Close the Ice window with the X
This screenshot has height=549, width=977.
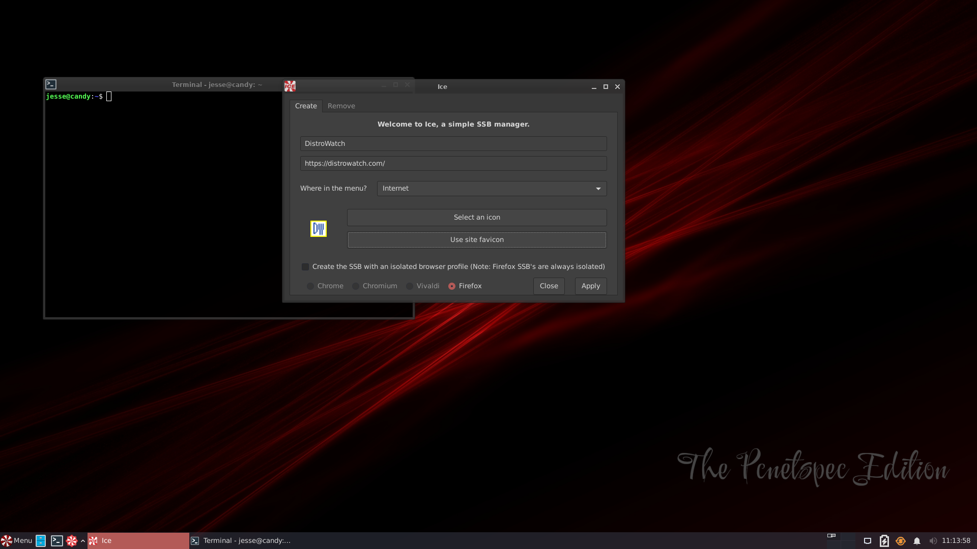617,87
